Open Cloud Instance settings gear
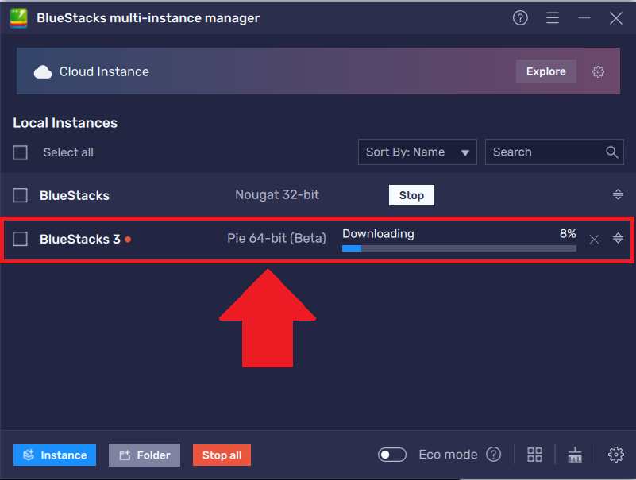The width and height of the screenshot is (636, 480). 598,71
